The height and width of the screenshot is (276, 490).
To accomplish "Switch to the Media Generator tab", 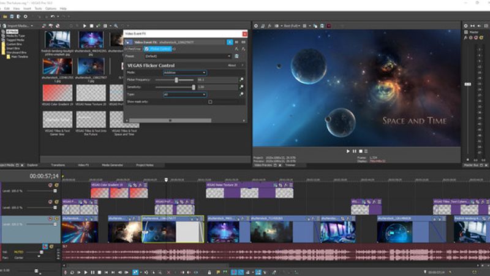I will click(x=112, y=165).
